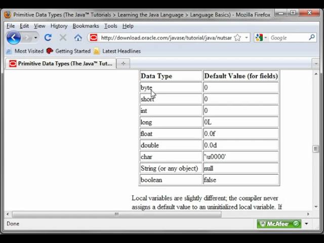Viewport: 324px width, 243px height.
Task: Click the 'int' table cell
Action: pos(171,110)
